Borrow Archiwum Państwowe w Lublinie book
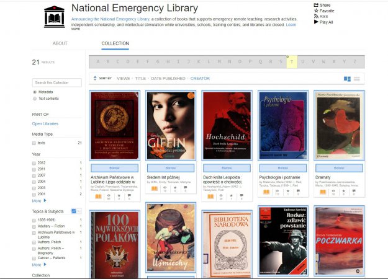388x279 pixels. pos(114,168)
